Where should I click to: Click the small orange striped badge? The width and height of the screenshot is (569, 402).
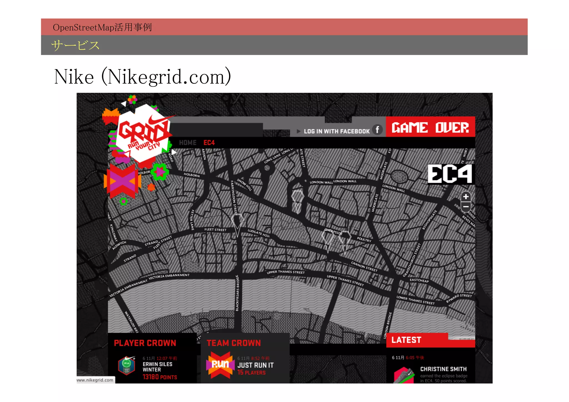point(151,187)
